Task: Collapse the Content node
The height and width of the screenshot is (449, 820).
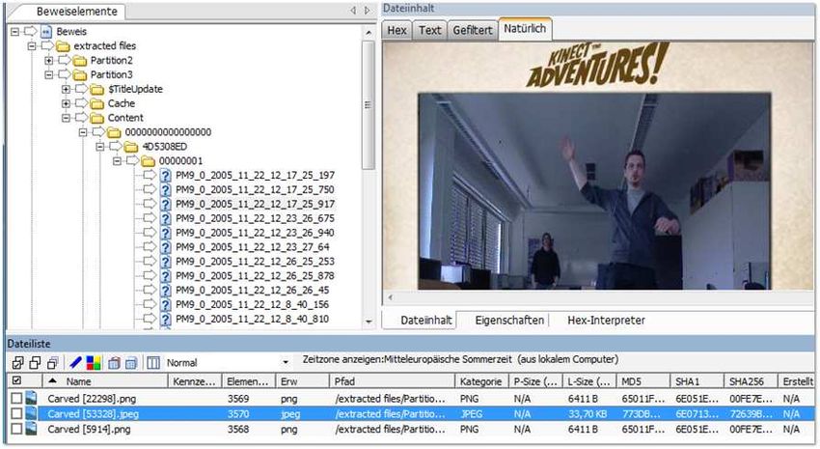Action: [x=66, y=118]
